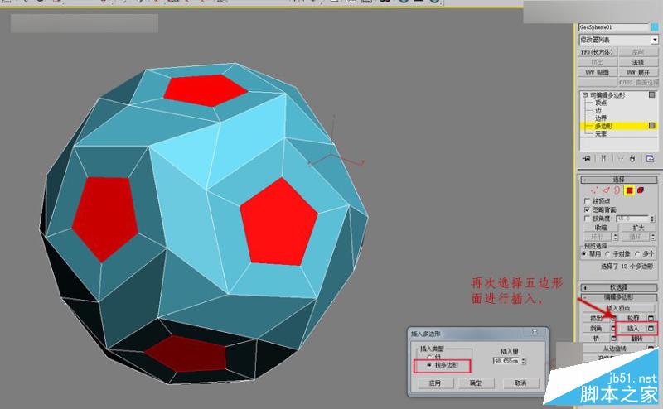Enable the 按角度 checkbox
The width and height of the screenshot is (663, 409).
(x=587, y=219)
